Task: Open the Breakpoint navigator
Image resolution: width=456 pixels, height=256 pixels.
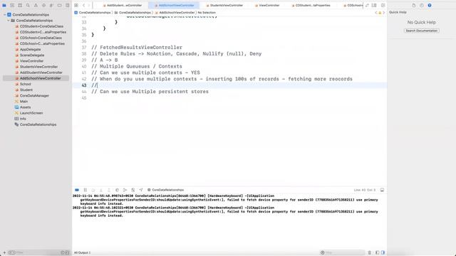Action: [59, 5]
